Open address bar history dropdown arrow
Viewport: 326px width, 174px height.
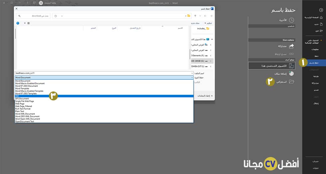click(x=62, y=16)
